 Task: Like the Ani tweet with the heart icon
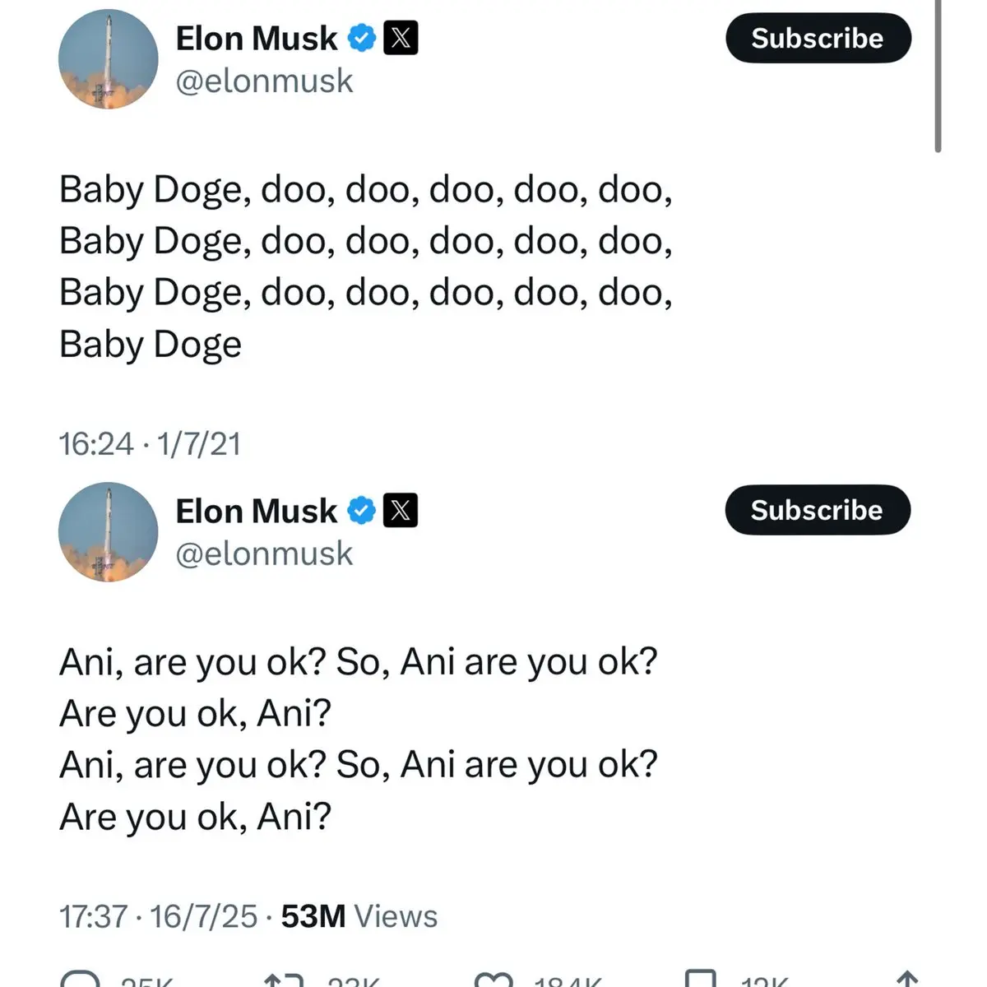(494, 979)
